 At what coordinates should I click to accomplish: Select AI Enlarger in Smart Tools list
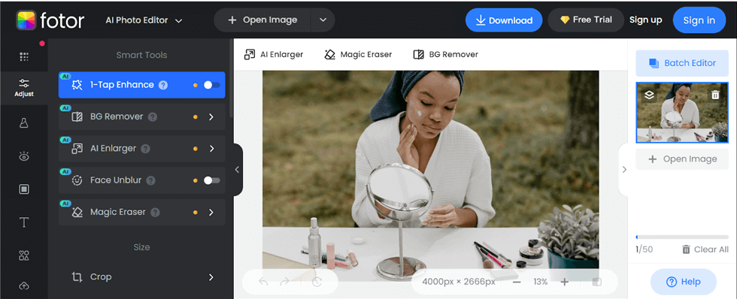click(142, 149)
